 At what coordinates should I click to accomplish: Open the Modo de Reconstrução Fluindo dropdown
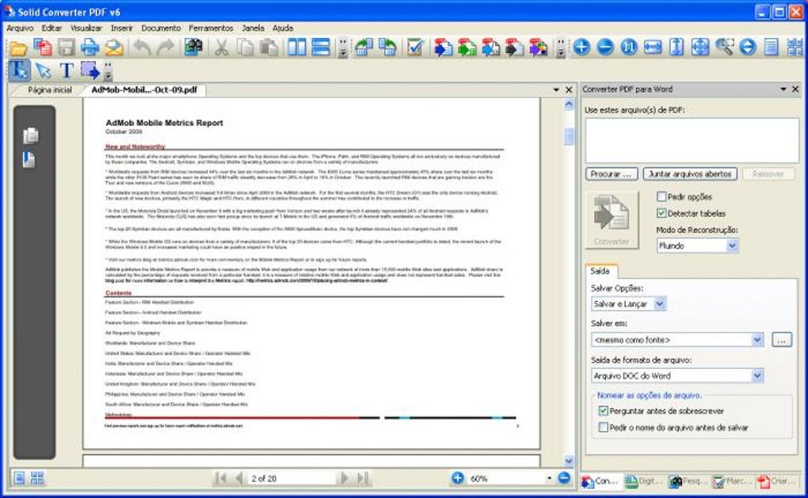click(x=732, y=245)
